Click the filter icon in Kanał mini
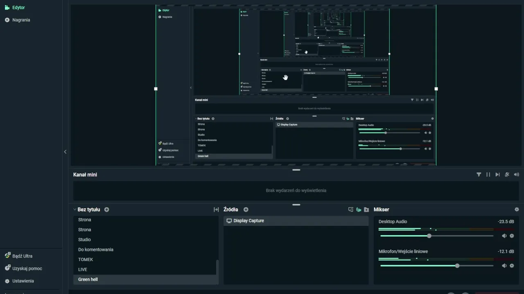Viewport: 524px width, 294px height. pyautogui.click(x=479, y=174)
